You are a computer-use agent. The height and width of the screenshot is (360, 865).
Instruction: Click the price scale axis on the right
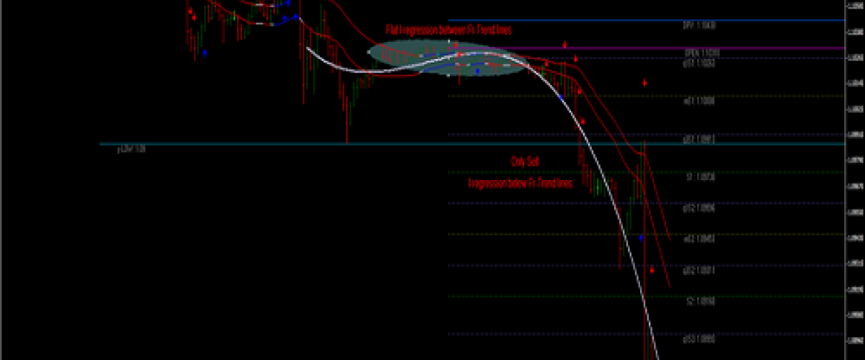click(x=855, y=180)
